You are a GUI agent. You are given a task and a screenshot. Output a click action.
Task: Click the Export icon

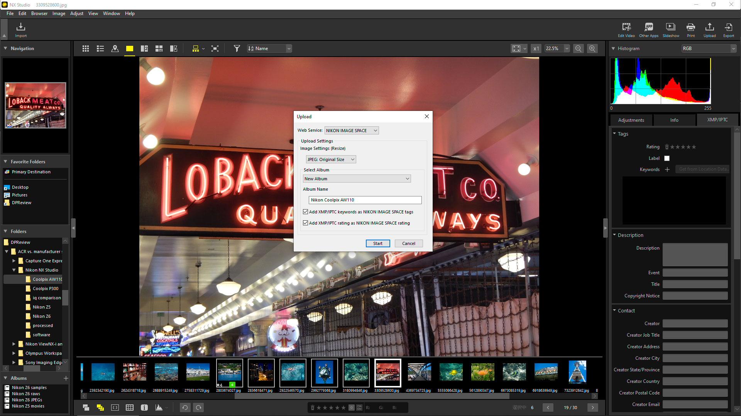coord(729,30)
